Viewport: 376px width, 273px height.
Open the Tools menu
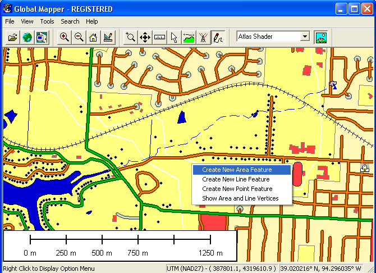click(47, 21)
